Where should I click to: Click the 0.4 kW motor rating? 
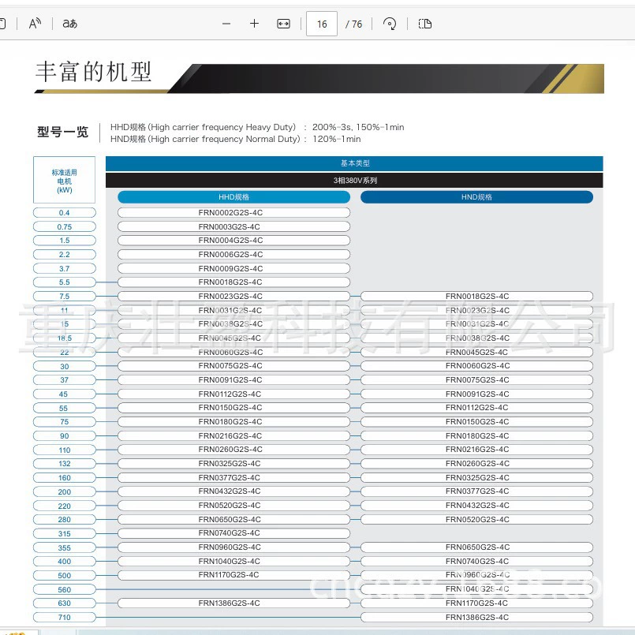pos(65,213)
